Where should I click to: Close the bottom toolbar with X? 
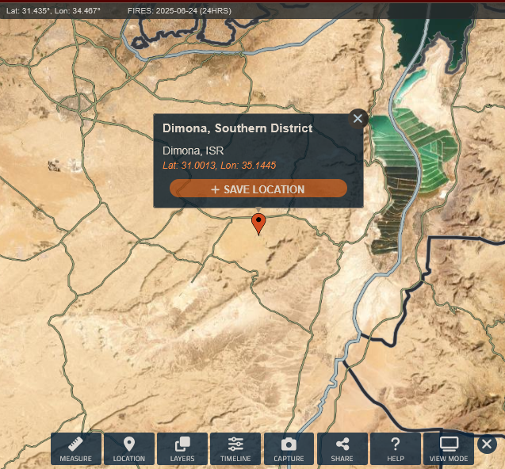(x=487, y=444)
